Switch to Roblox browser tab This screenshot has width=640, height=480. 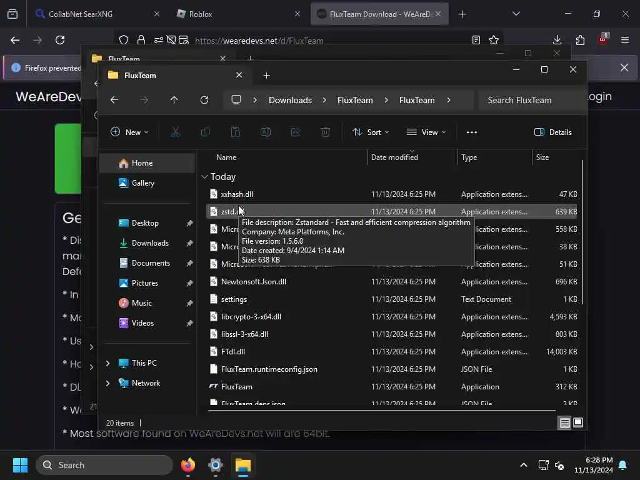click(238, 14)
